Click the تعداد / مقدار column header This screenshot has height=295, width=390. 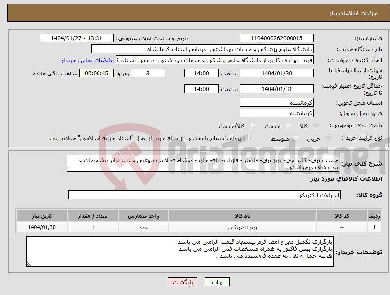point(93,216)
